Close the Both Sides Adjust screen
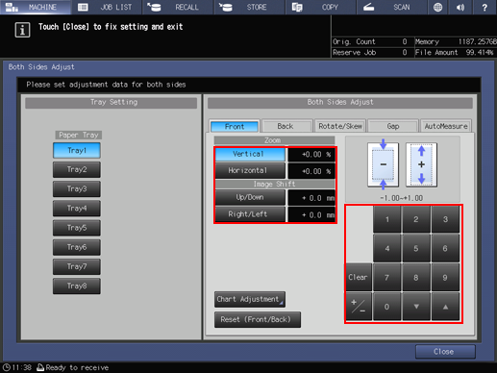This screenshot has width=497, height=373. coord(445,352)
